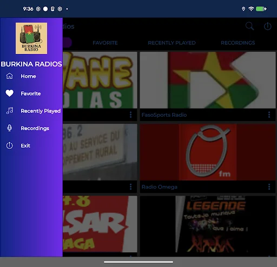Switch to the FAVORITE tab
The height and width of the screenshot is (267, 277).
coord(105,43)
